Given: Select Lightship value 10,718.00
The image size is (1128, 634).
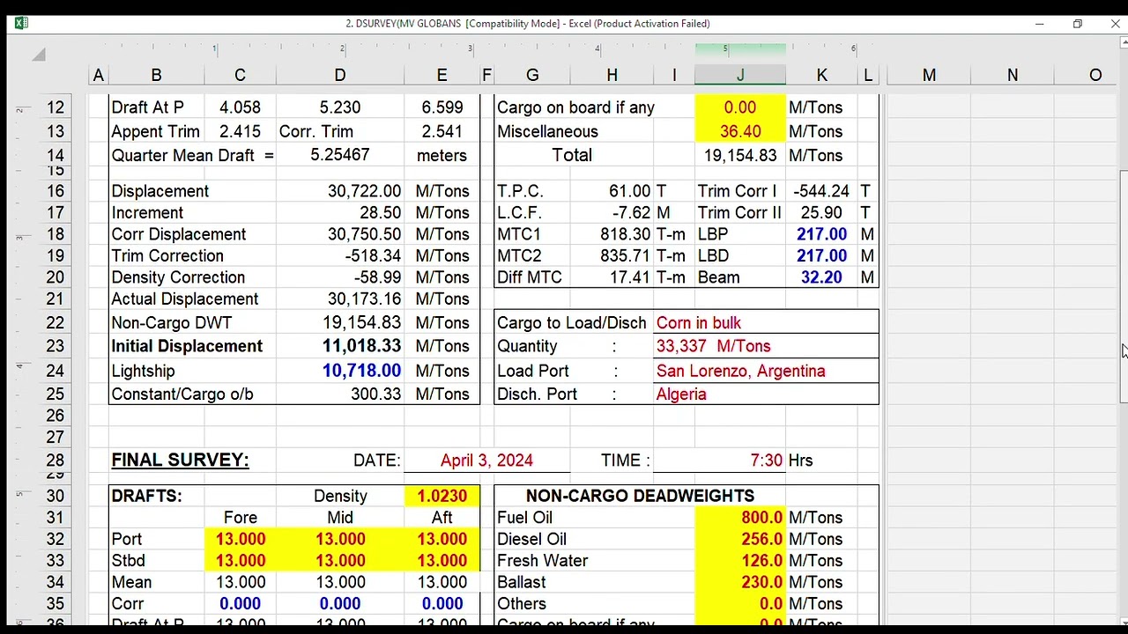Looking at the screenshot, I should pos(361,371).
